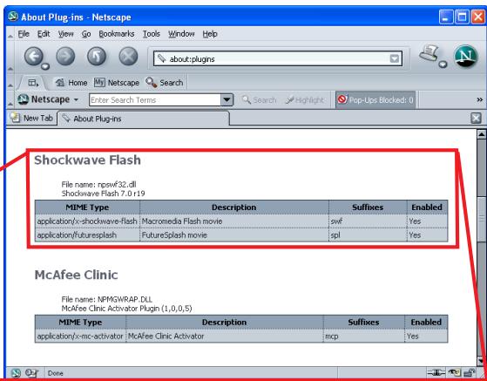
Task: Open the Edit menu
Action: [x=44, y=34]
